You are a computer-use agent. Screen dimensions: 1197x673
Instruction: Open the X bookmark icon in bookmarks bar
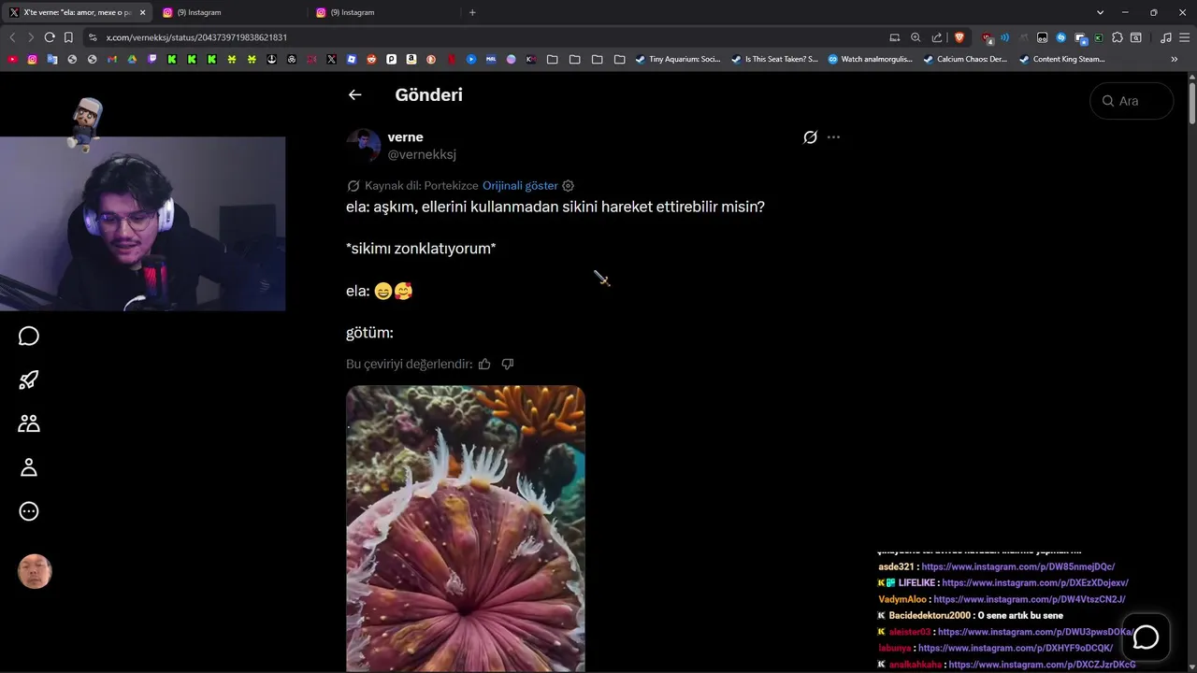(331, 59)
